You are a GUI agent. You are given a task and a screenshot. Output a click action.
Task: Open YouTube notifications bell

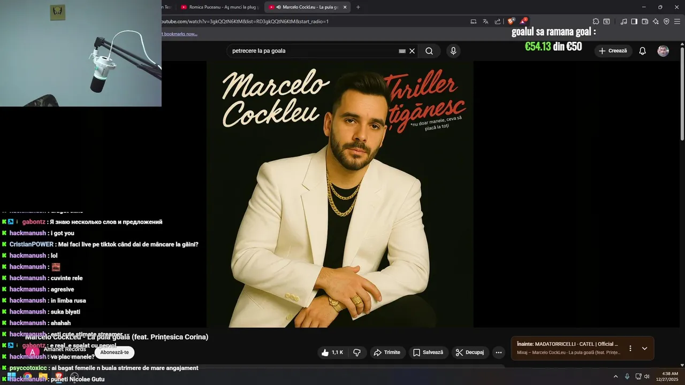pos(642,51)
